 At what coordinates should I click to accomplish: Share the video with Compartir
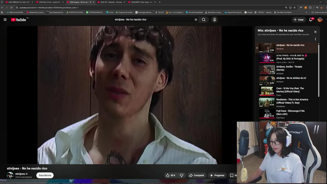[x=196, y=175]
